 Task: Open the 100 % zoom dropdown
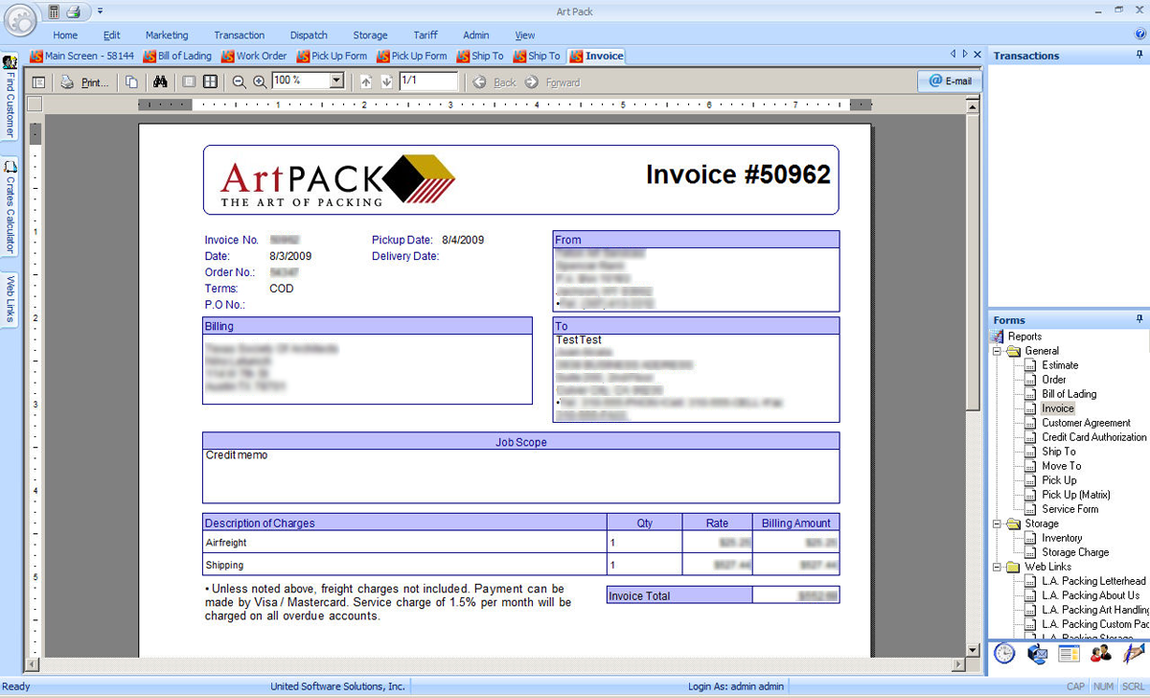click(336, 81)
